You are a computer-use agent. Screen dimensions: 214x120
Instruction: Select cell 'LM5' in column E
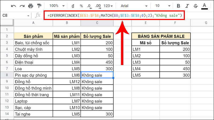click(146, 75)
